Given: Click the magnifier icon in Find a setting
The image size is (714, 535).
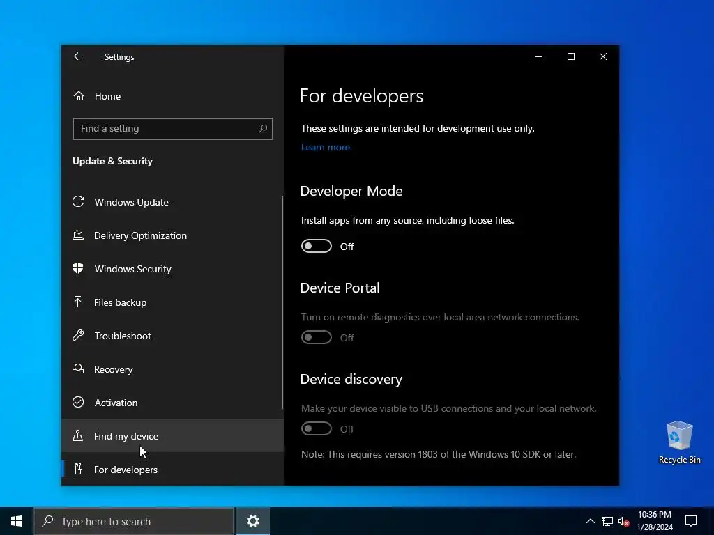Looking at the screenshot, I should 263,129.
